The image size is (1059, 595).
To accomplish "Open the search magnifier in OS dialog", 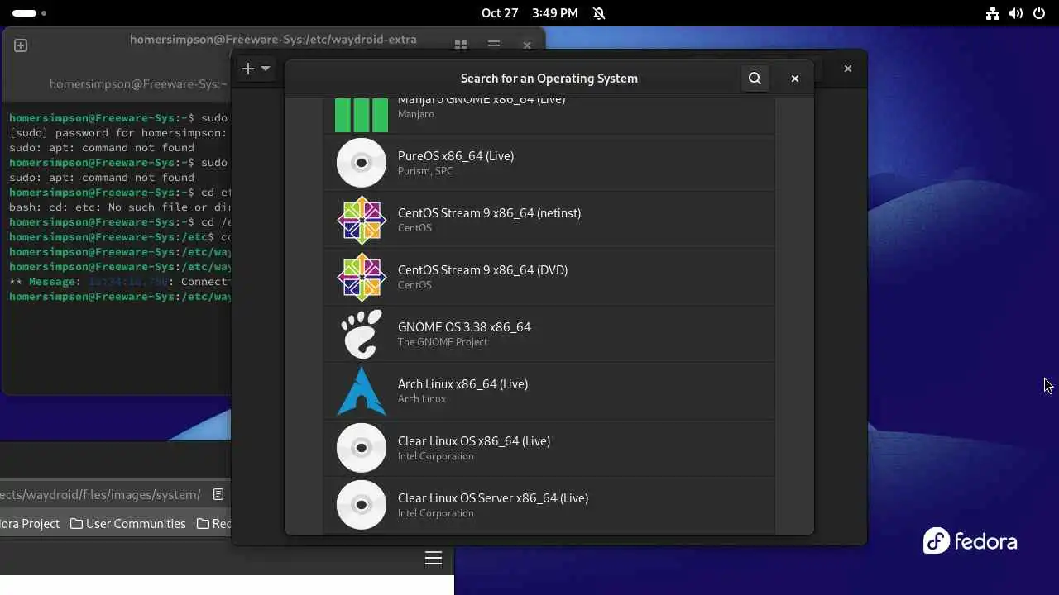I will coord(755,79).
